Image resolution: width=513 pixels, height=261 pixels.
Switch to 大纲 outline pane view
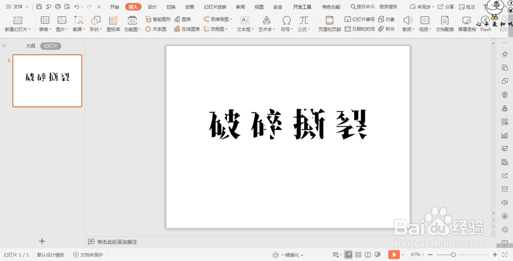click(31, 46)
